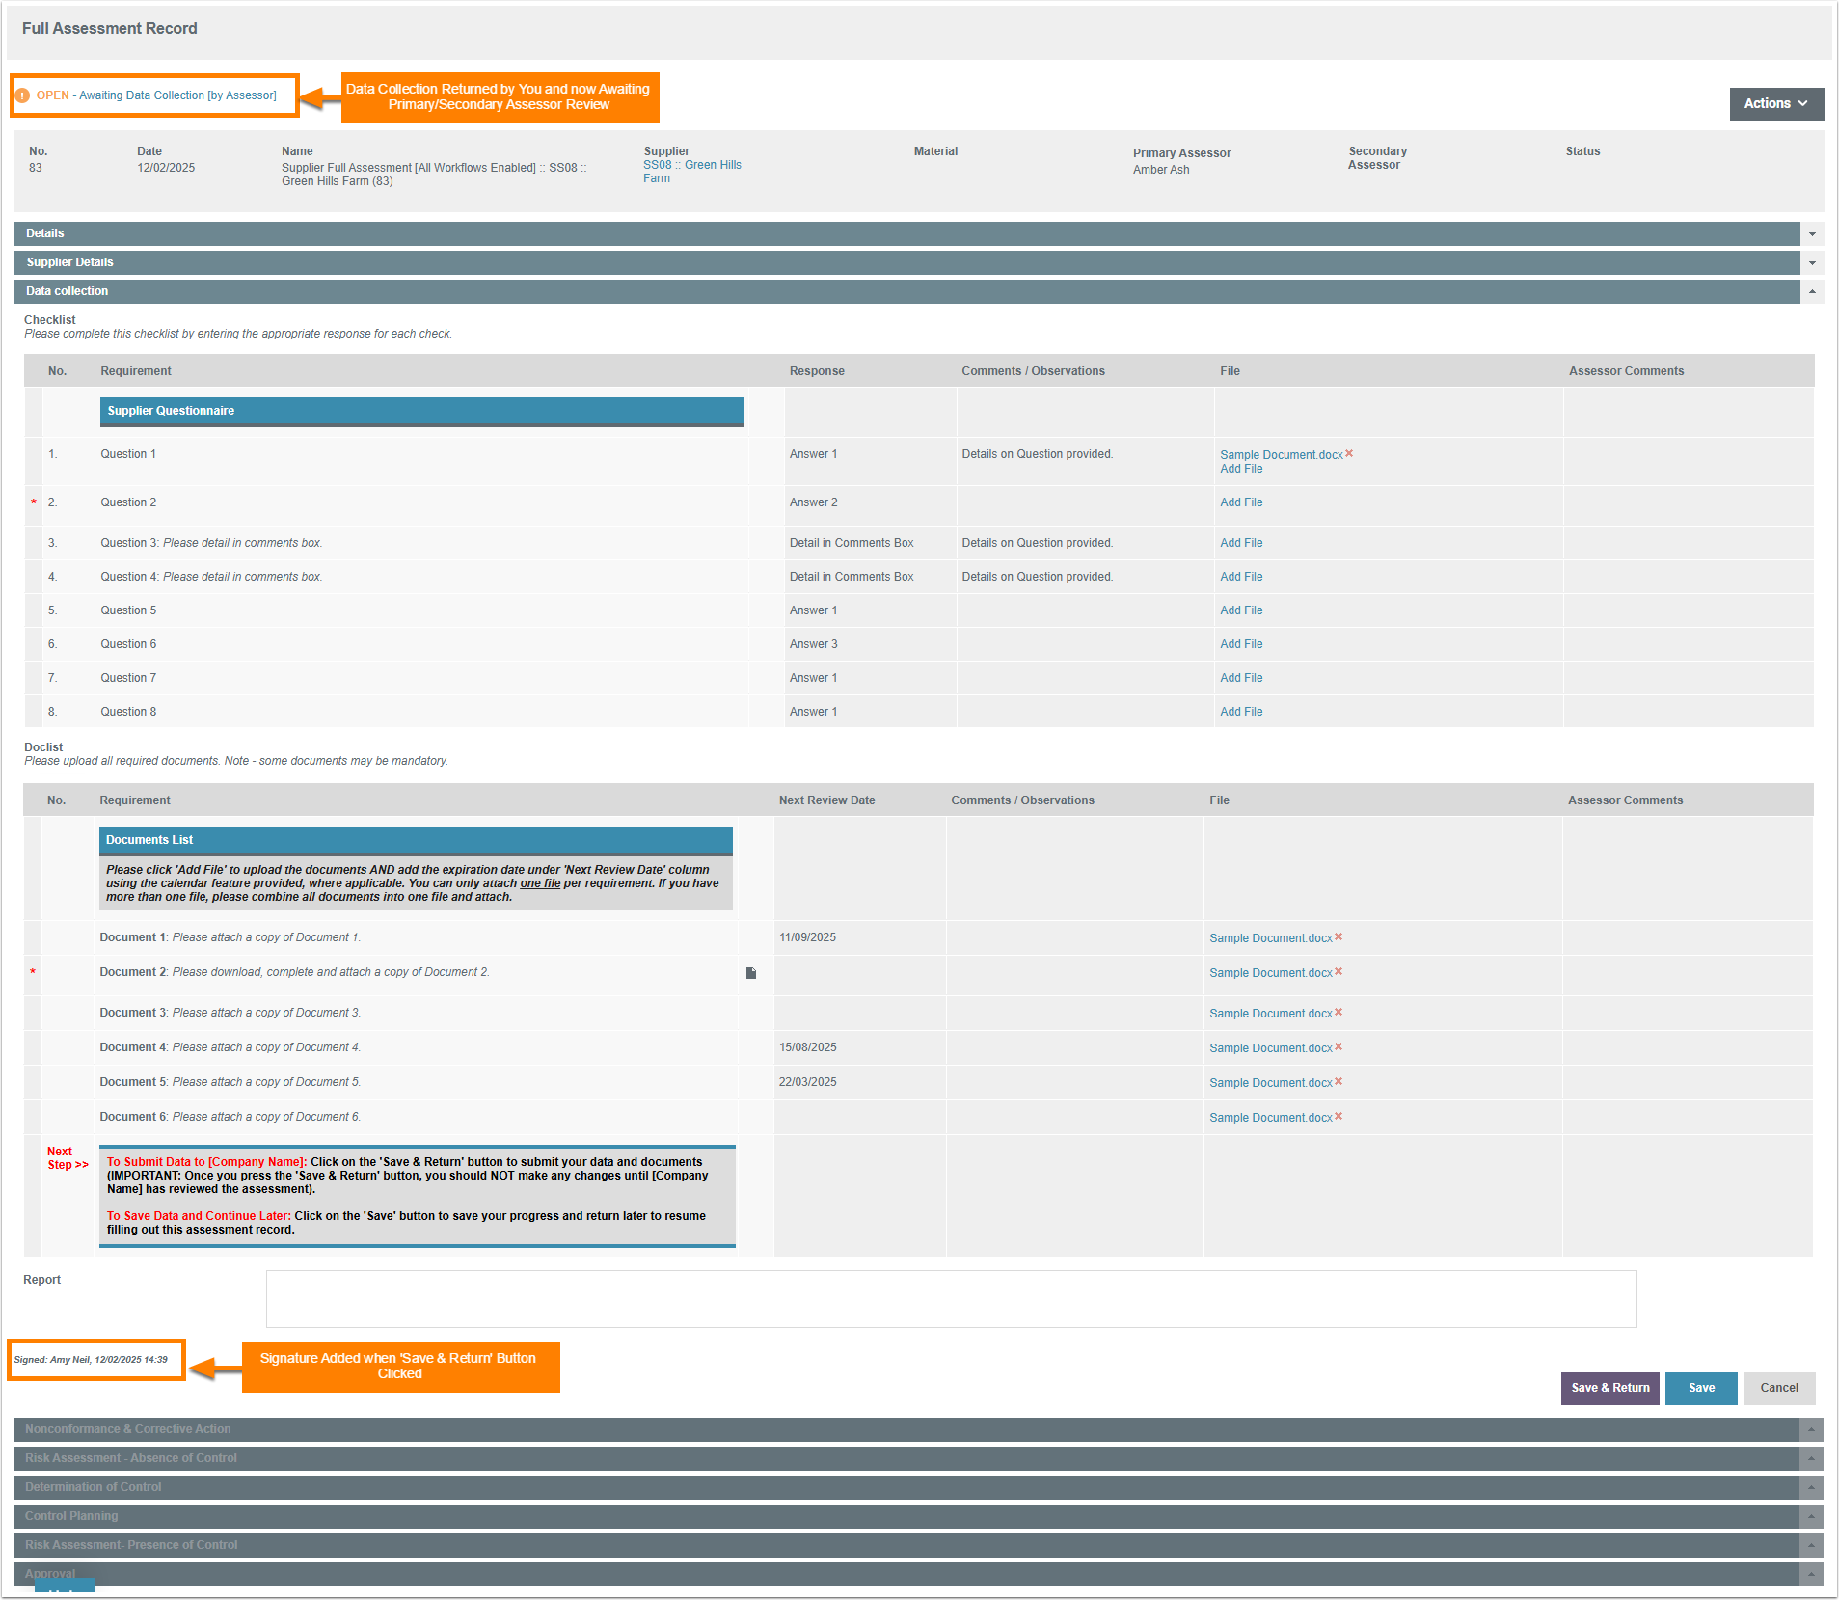Expand the Supplier Details section arrow

pyautogui.click(x=1812, y=263)
